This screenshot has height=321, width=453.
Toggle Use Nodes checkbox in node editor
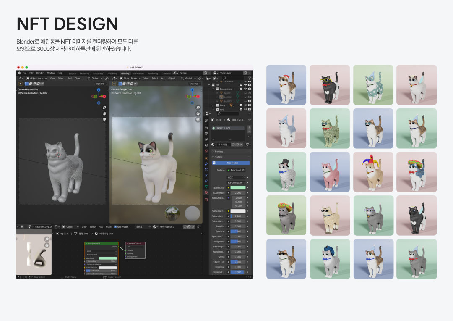(x=115, y=227)
